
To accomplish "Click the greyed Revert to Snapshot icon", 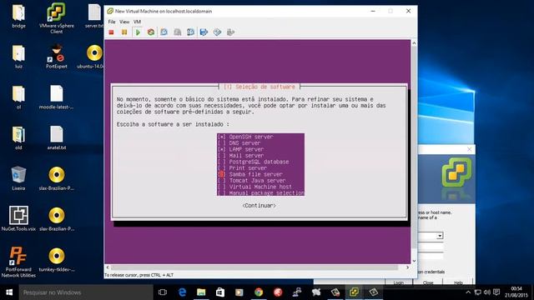I will coord(178,32).
